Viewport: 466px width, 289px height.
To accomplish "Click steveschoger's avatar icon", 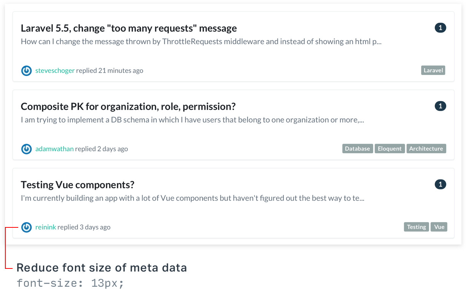I will 26,70.
